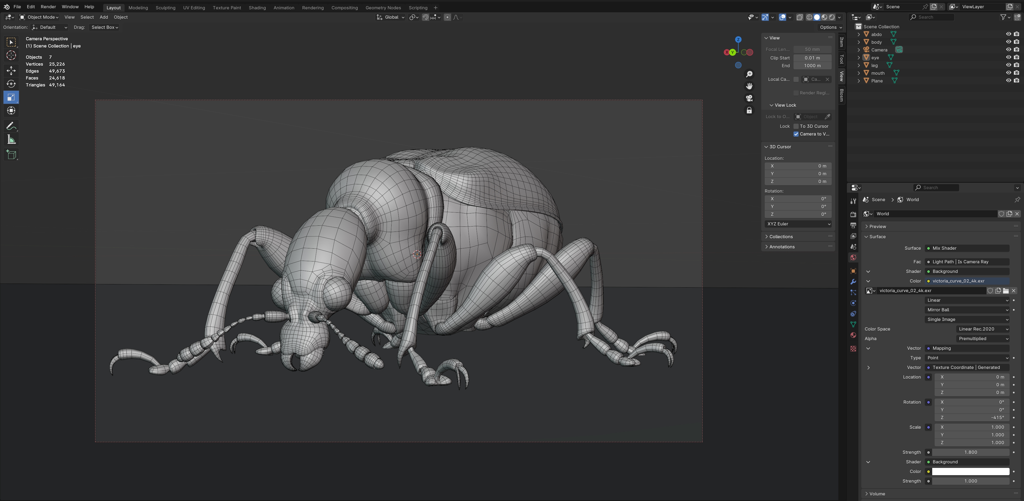1024x501 pixels.
Task: Activate the Annotate tool
Action: click(x=11, y=126)
